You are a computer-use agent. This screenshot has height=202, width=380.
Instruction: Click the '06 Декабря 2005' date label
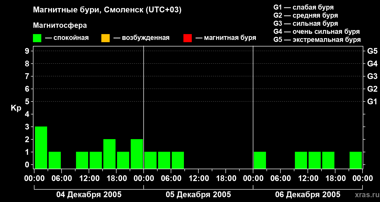308,195
